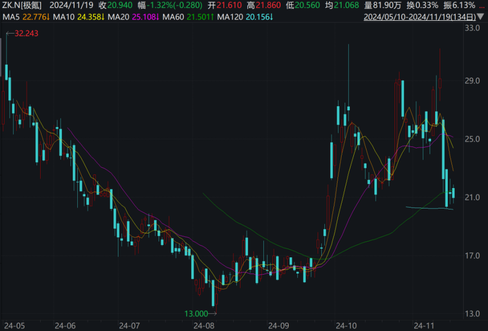The image size is (488, 331).
Task: Click the 收20.940 closing price value
Action: 115,5
